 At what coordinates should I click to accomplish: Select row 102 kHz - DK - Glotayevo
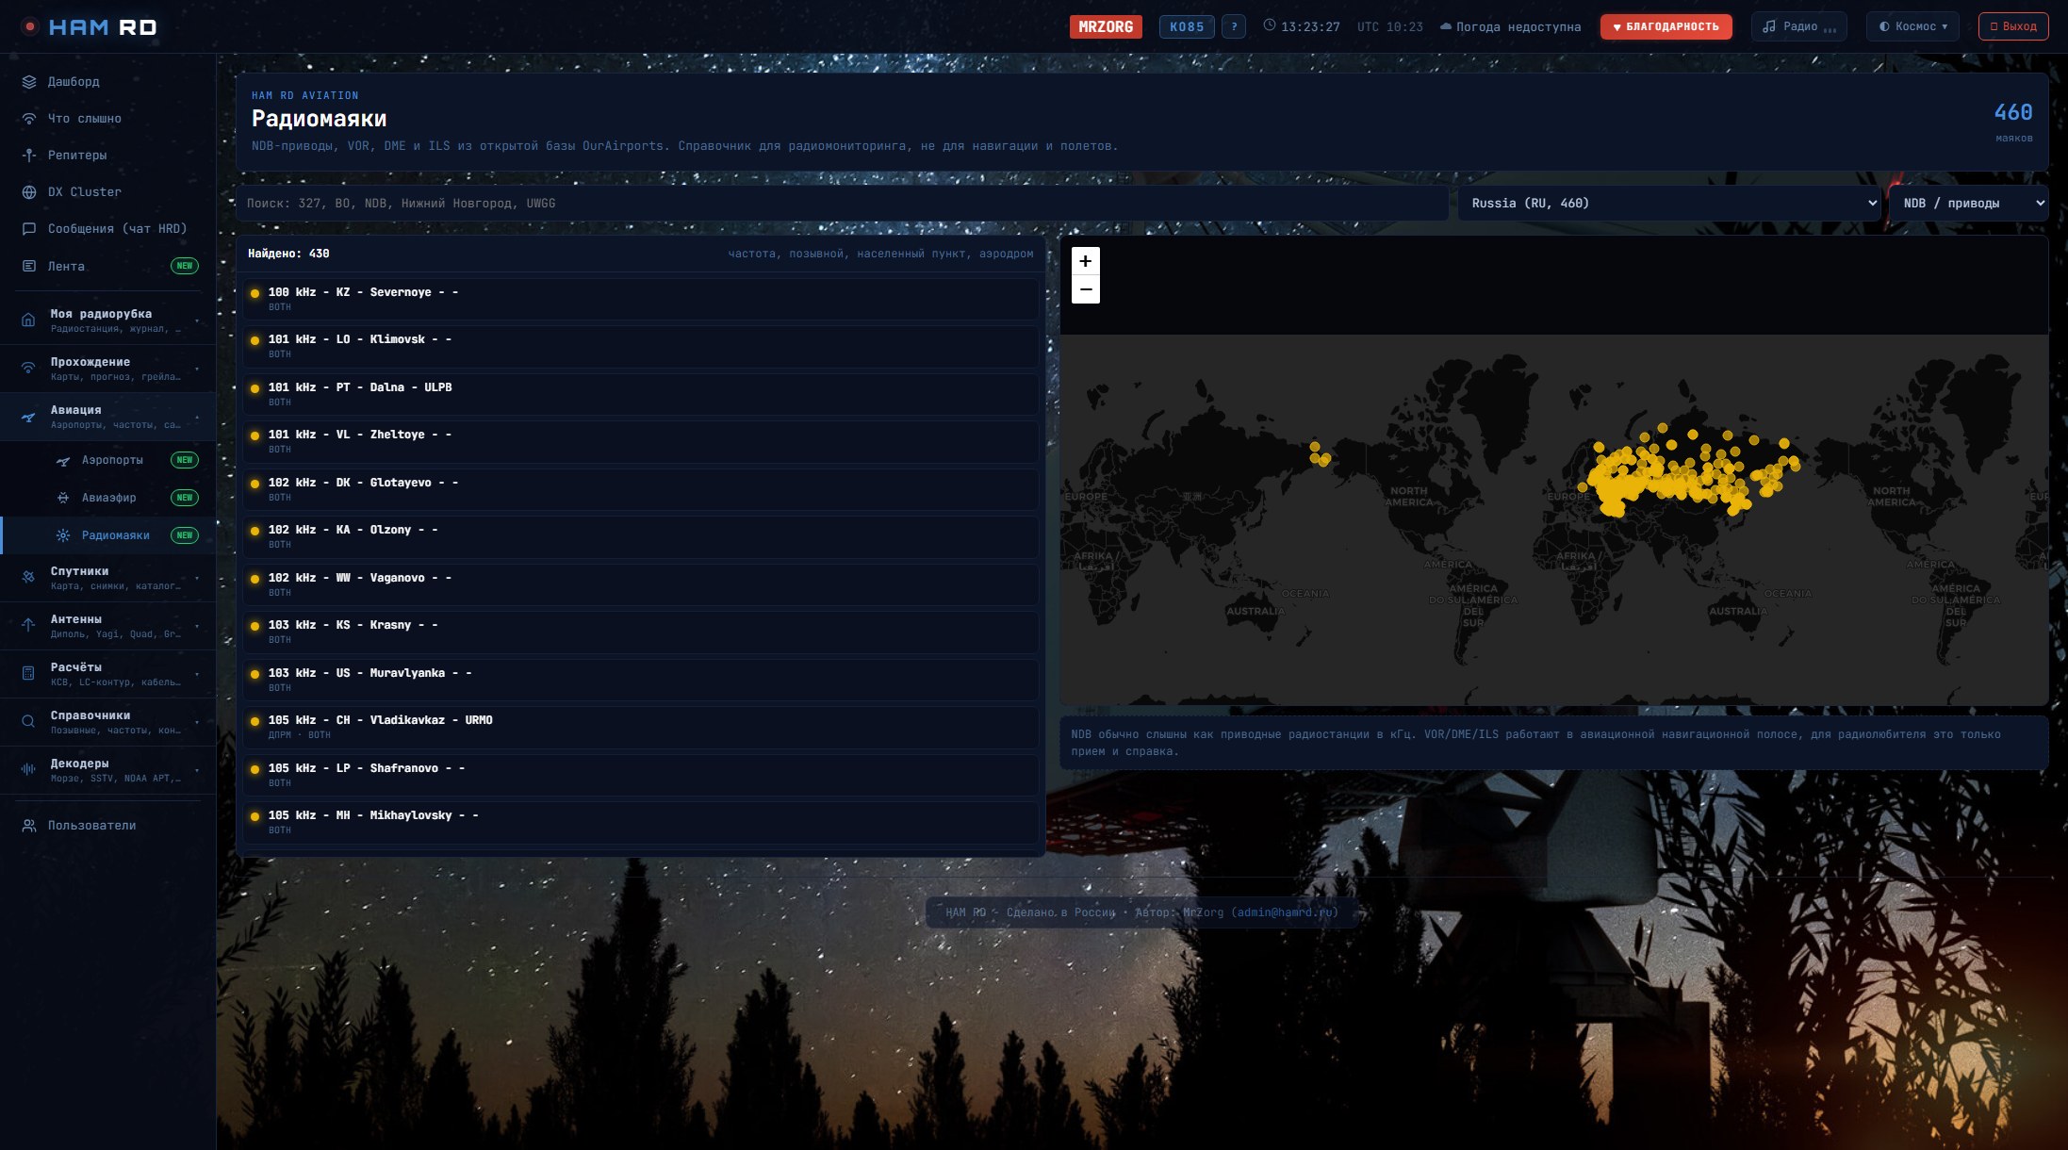tap(641, 489)
